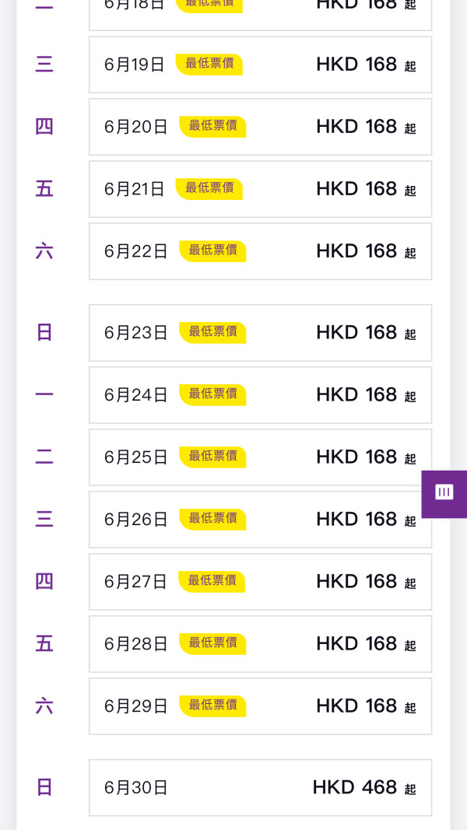Pick the 6月26日 HKD 168 fare
The image size is (467, 830).
260,520
